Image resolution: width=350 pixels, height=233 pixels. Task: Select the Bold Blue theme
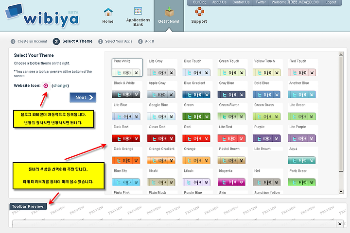(x=268, y=90)
